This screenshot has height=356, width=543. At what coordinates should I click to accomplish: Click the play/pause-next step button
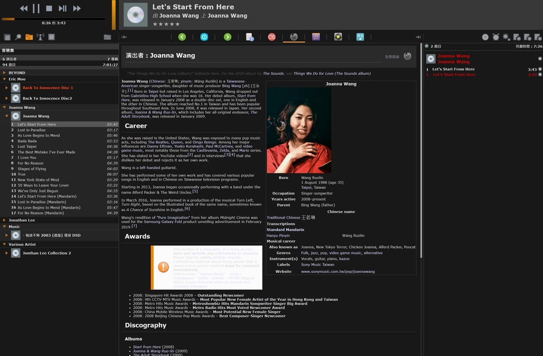coord(63,8)
